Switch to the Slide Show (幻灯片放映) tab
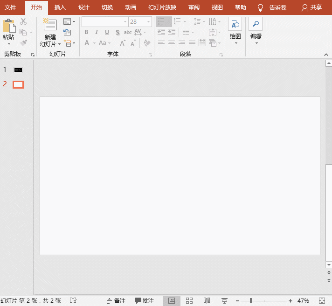Viewport: 332px width, 306px height. point(162,7)
